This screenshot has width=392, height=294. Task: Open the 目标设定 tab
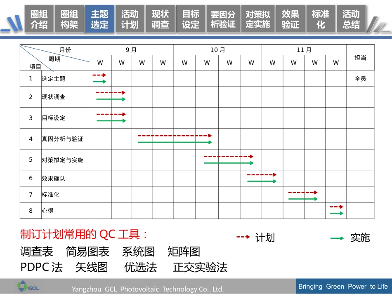pyautogui.click(x=191, y=19)
